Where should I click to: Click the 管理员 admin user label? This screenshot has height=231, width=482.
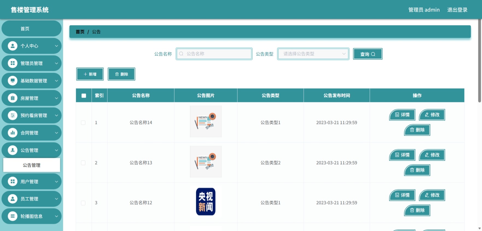[424, 10]
